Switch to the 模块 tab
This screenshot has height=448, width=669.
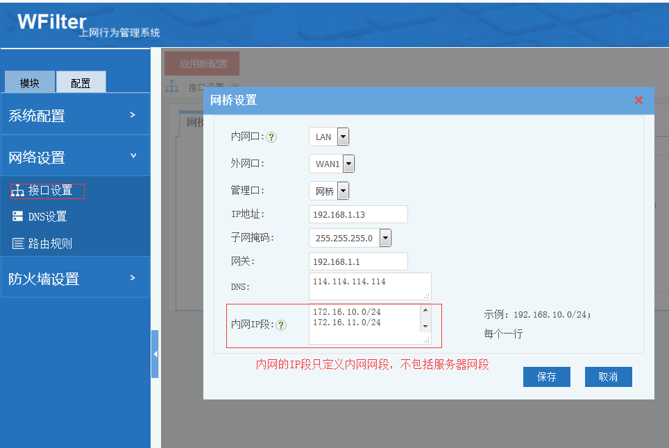tap(30, 83)
